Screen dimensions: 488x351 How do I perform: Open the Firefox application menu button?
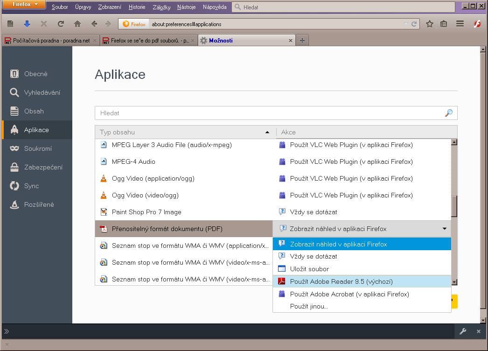coord(25,5)
